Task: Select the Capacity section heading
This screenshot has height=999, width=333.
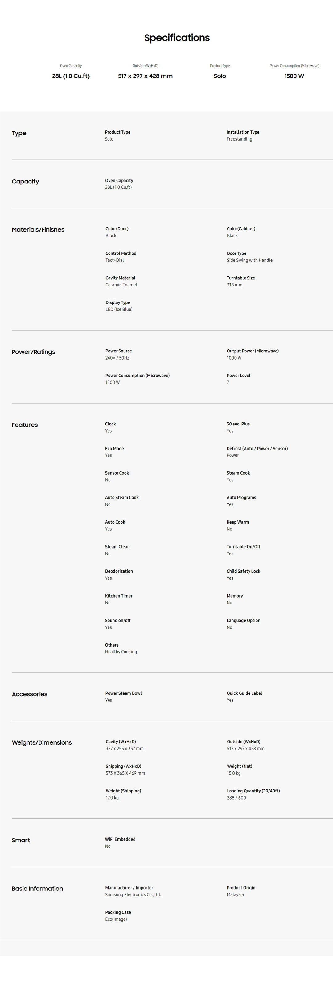Action: (26, 182)
